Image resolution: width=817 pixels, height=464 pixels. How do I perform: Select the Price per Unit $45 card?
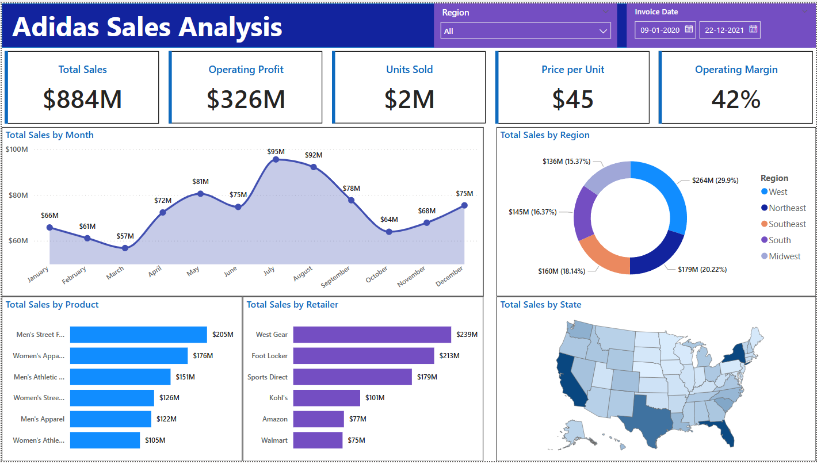[x=572, y=87]
